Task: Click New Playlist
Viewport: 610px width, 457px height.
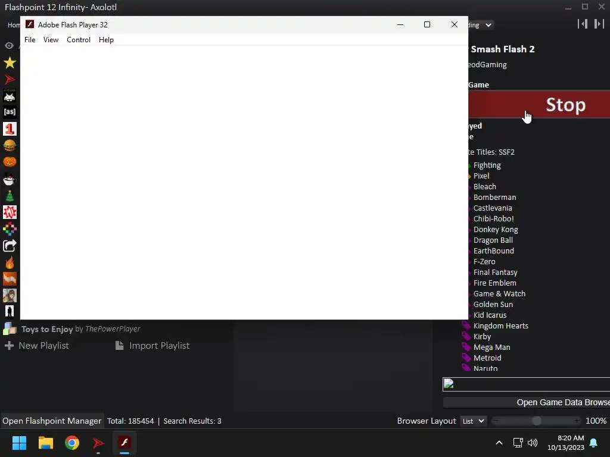Action: [36, 346]
